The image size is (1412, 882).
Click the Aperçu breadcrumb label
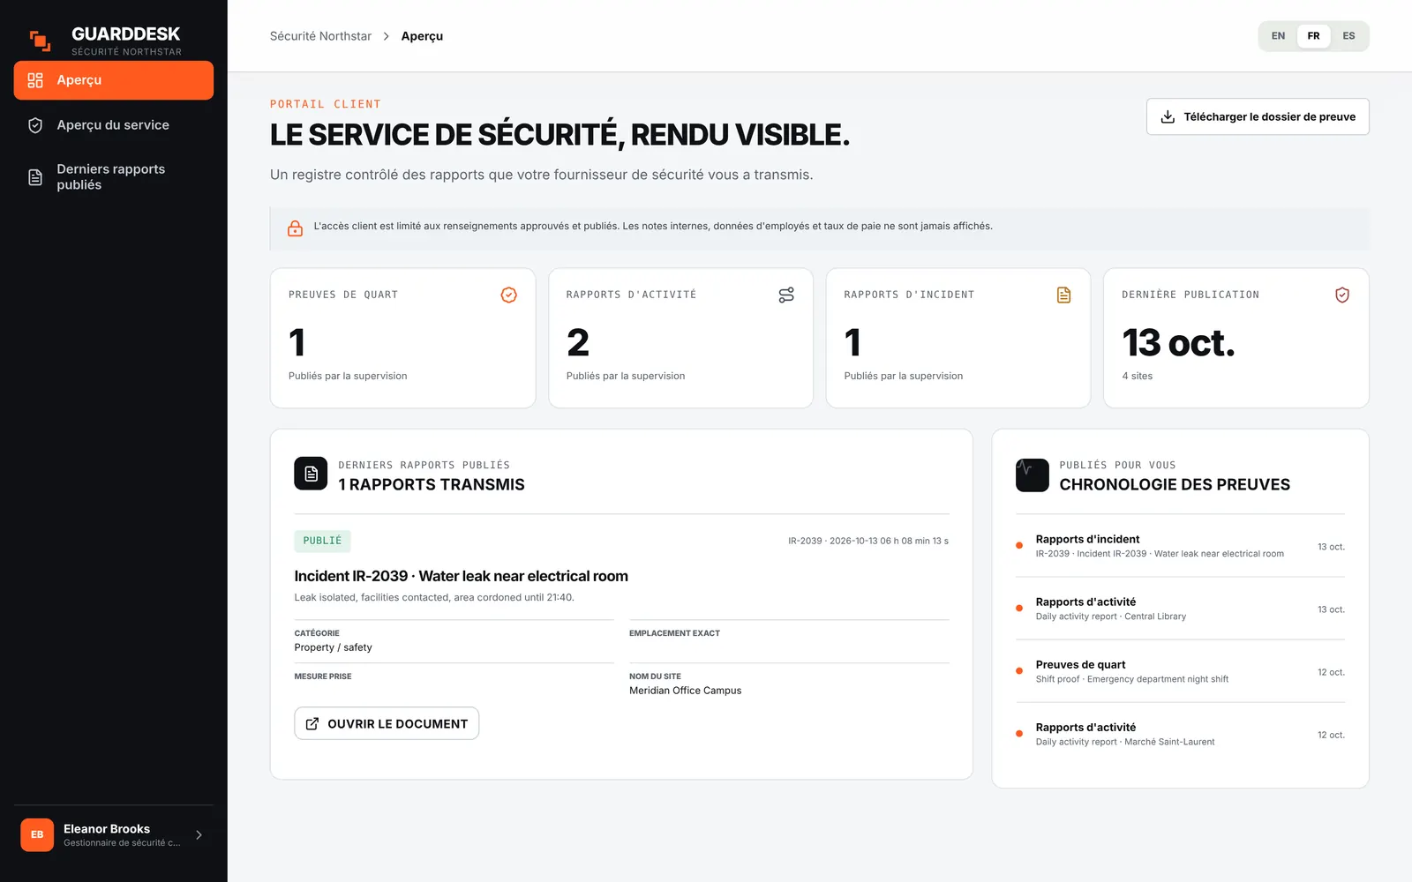pyautogui.click(x=422, y=36)
